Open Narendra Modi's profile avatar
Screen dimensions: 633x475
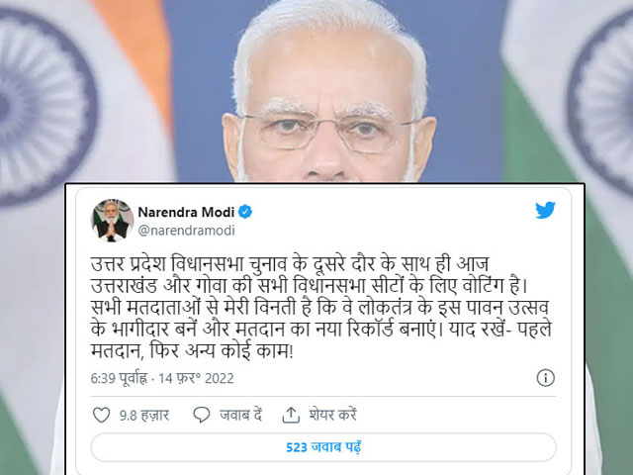pos(112,220)
